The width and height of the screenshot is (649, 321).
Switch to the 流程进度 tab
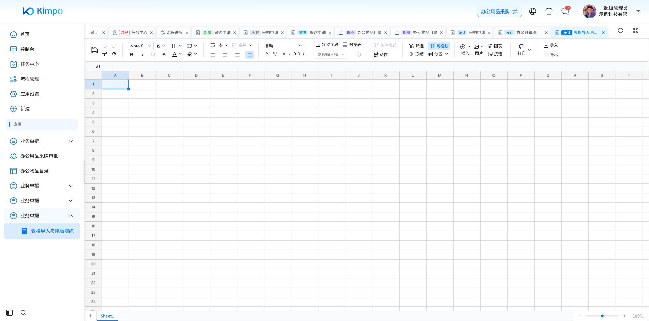point(175,33)
